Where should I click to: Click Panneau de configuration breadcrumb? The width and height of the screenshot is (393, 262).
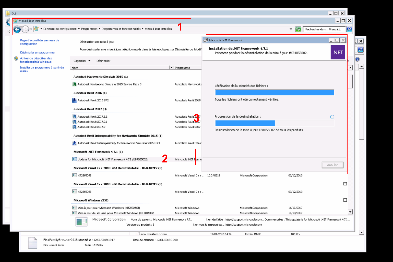point(60,29)
